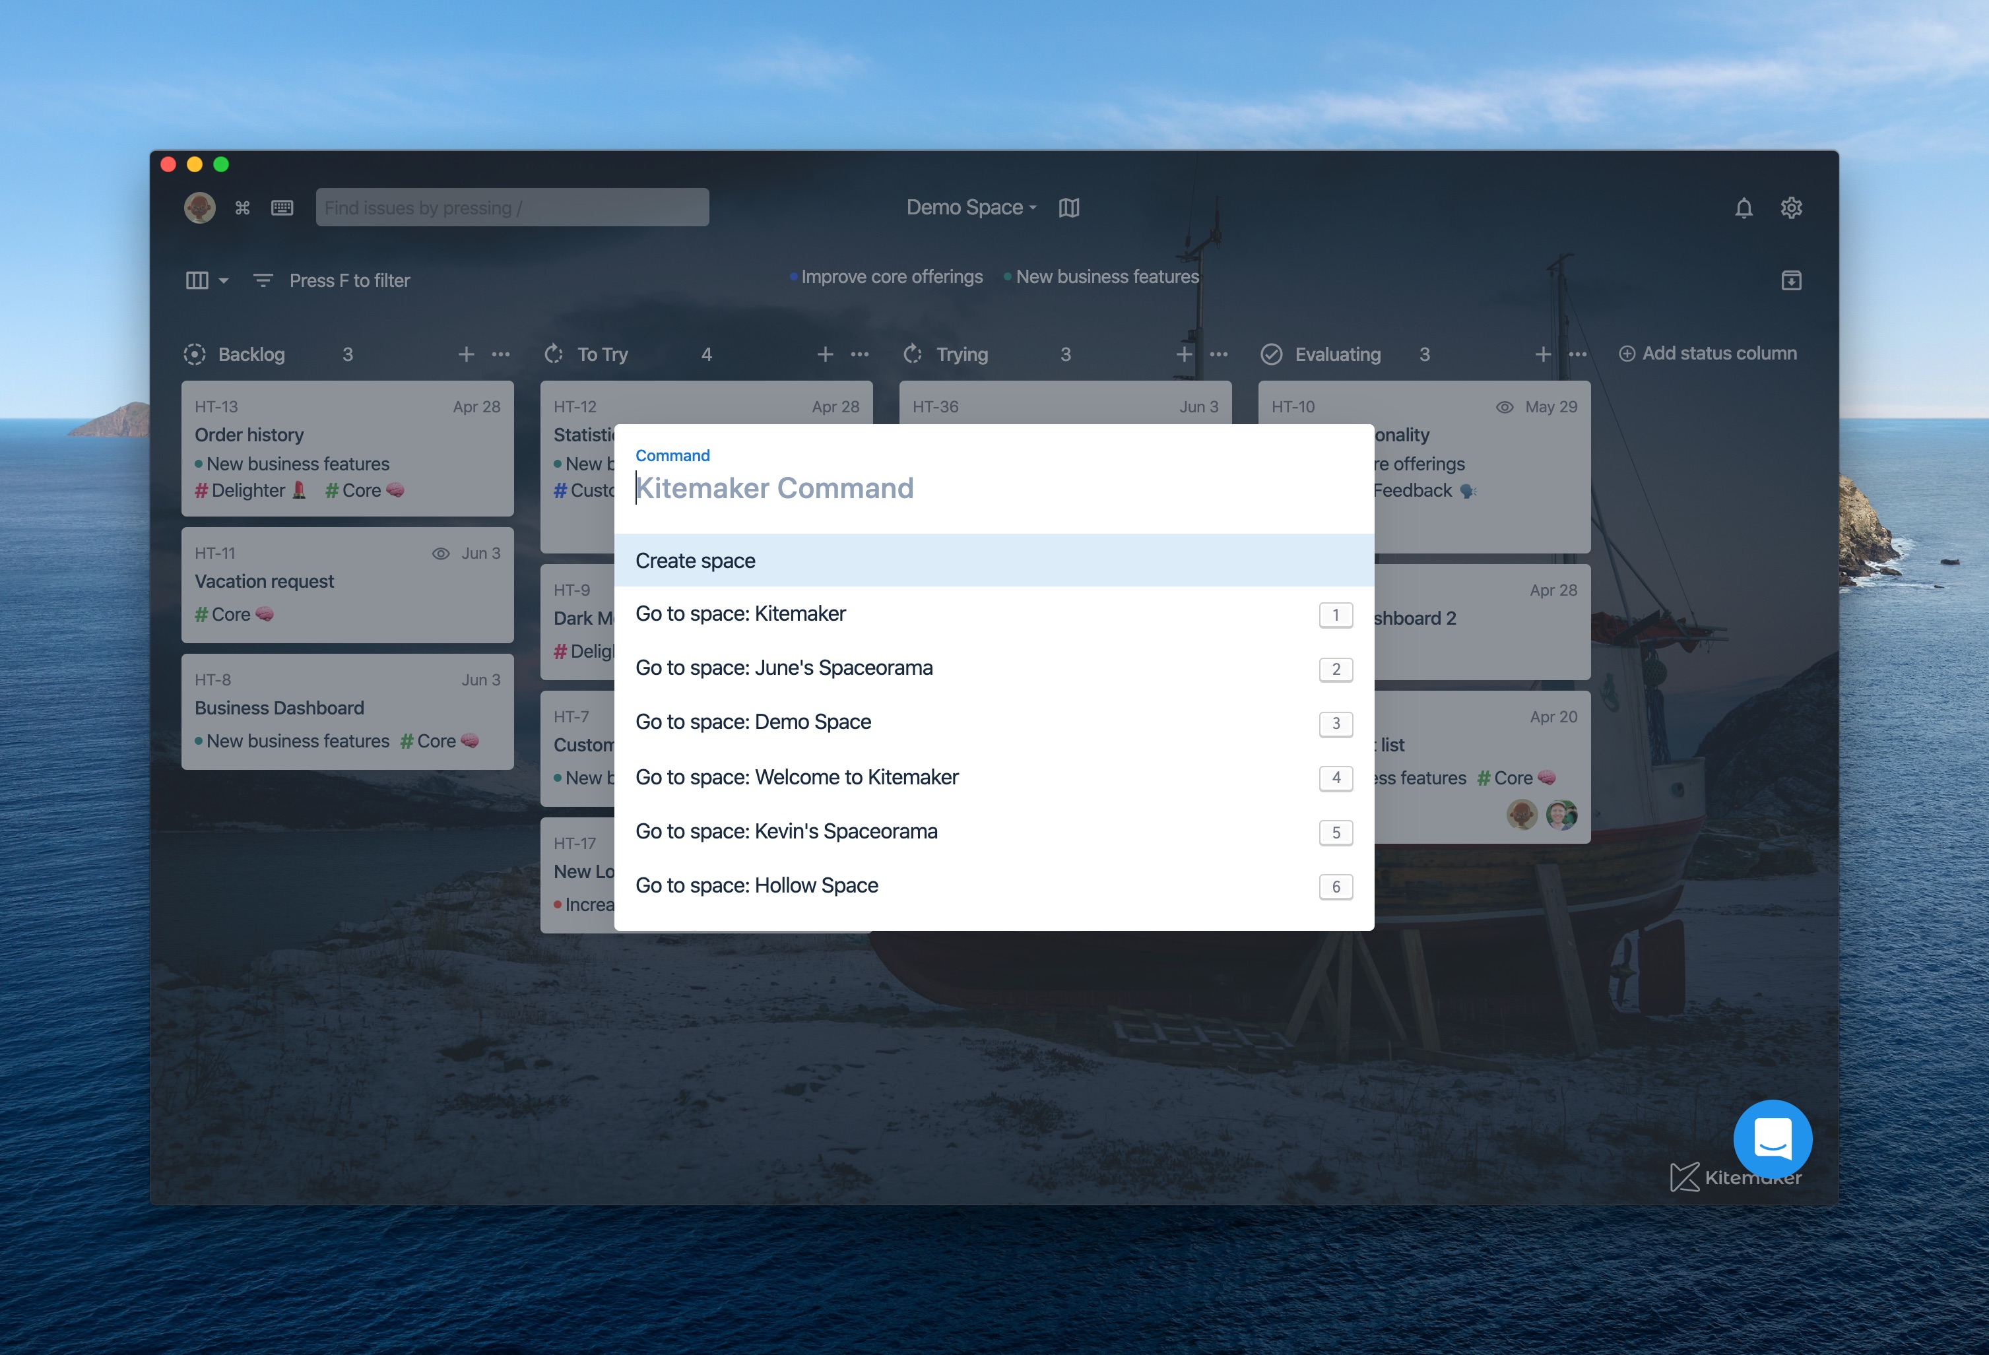The image size is (1989, 1355).
Task: Select the Create space command
Action: [x=994, y=560]
